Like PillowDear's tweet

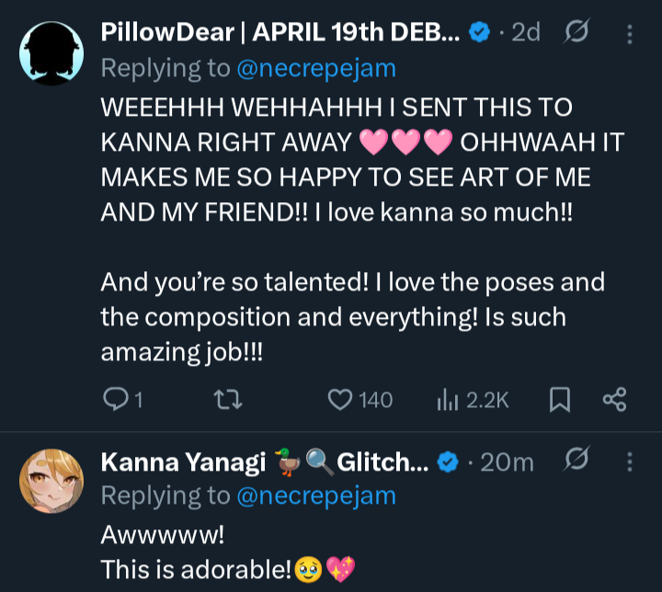[341, 399]
